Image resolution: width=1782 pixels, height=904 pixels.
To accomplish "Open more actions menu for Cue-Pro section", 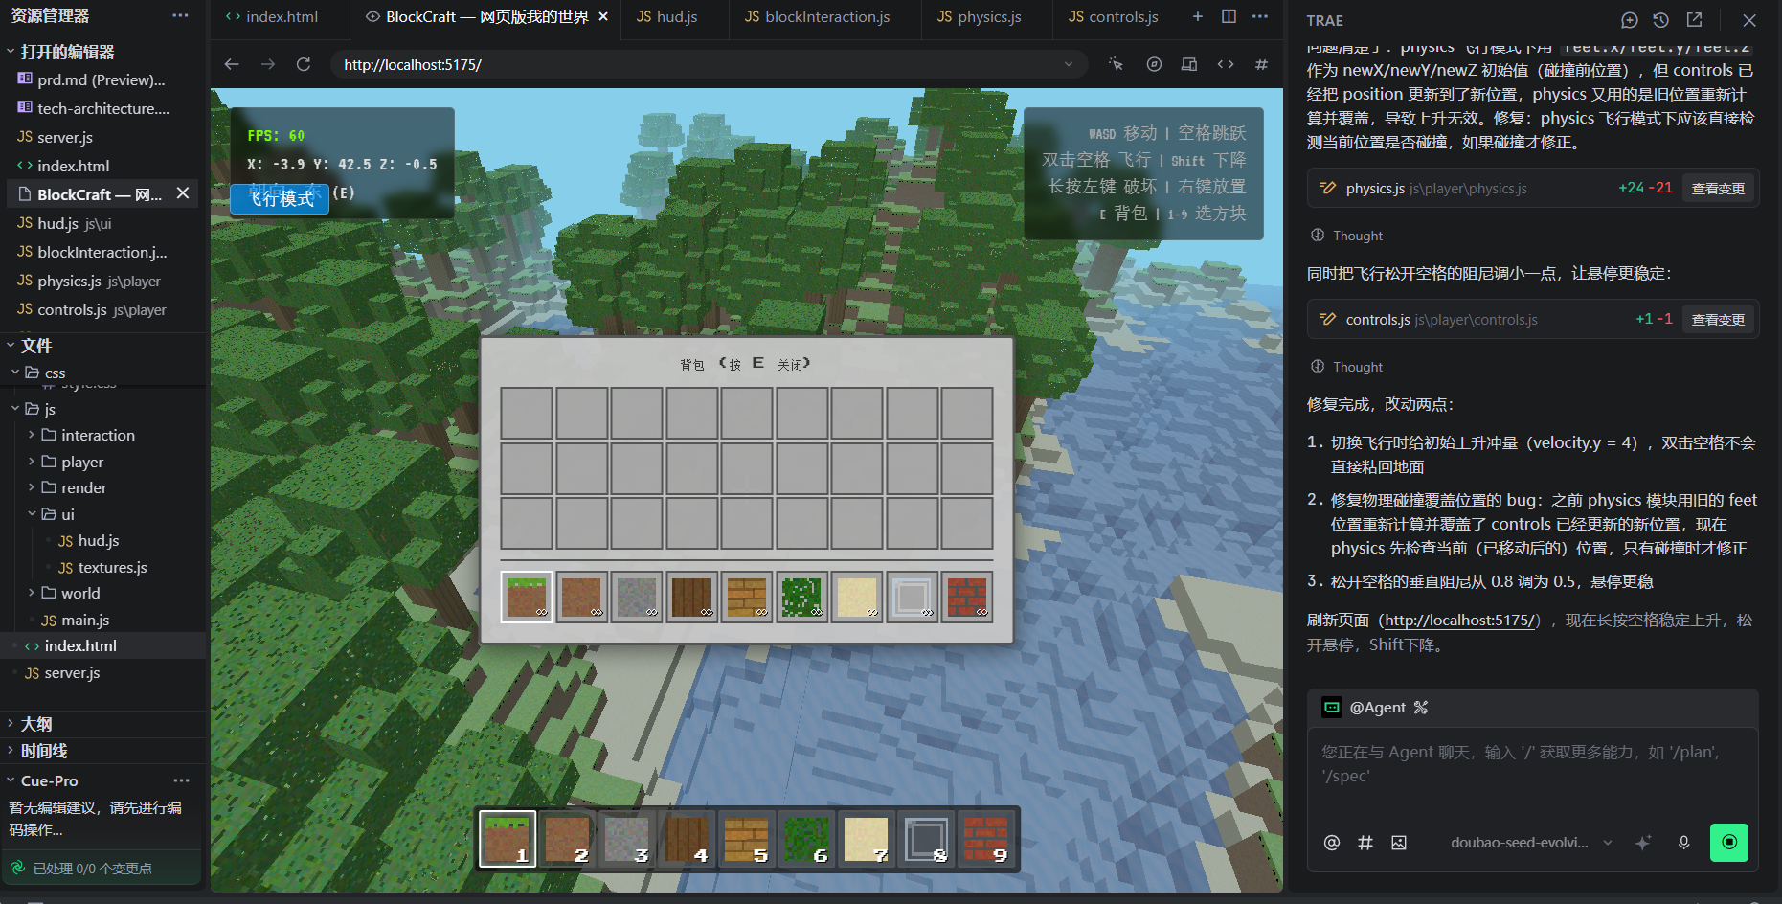I will click(x=181, y=780).
